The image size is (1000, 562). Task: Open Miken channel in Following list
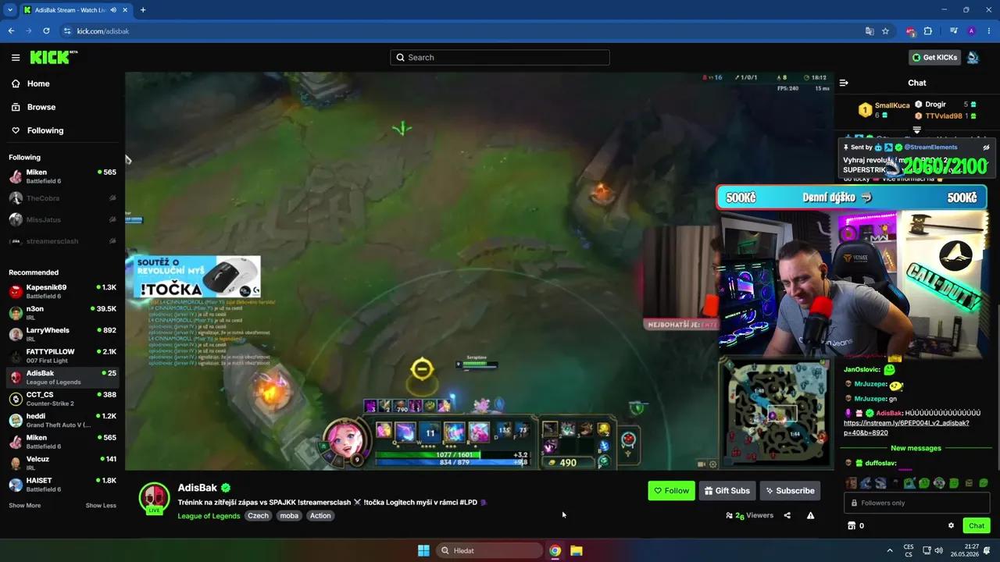pyautogui.click(x=62, y=176)
